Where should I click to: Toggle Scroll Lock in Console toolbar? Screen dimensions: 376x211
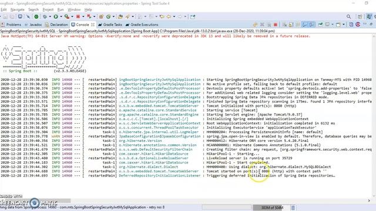click(291, 25)
